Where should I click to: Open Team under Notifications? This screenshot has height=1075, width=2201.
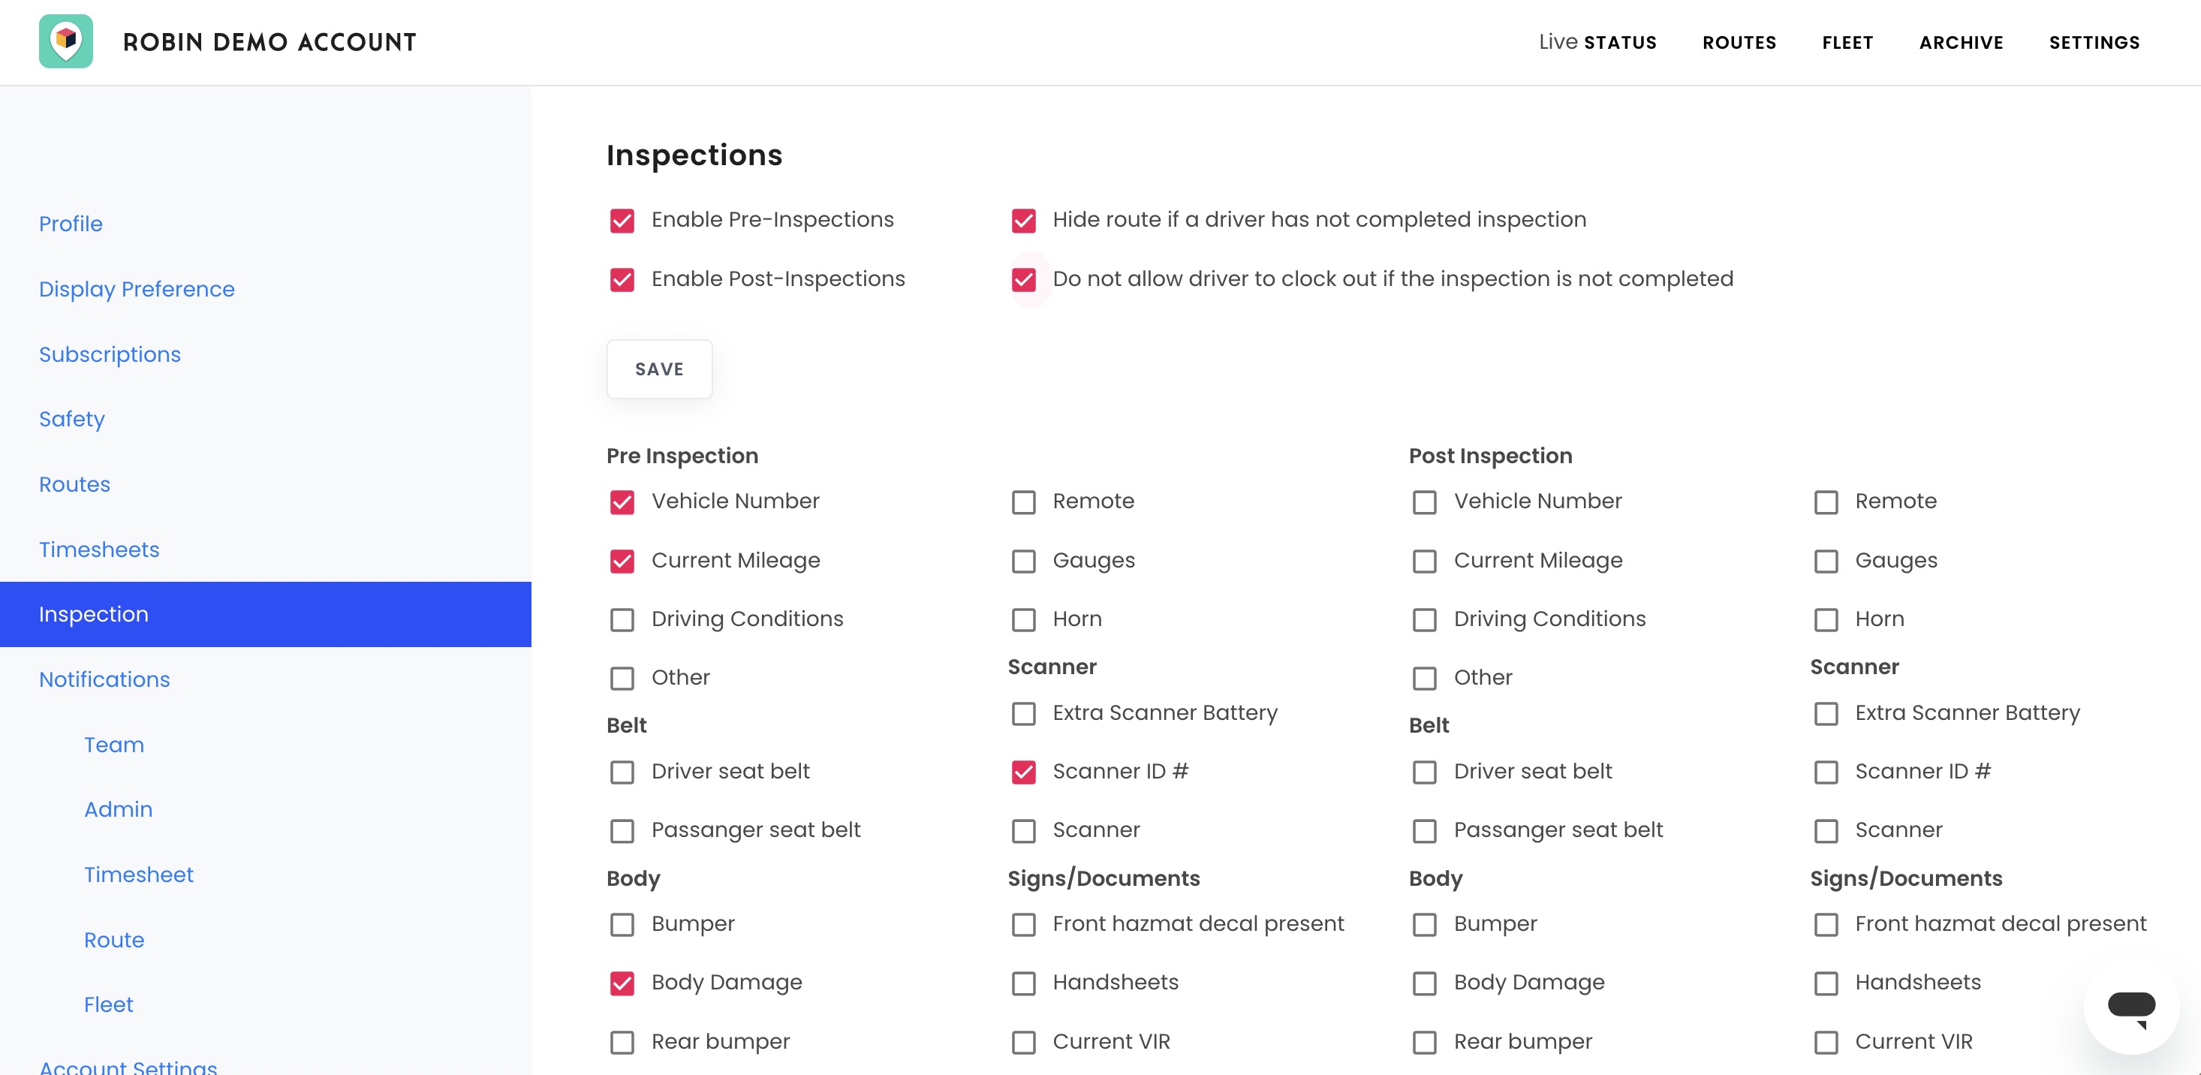pos(113,744)
